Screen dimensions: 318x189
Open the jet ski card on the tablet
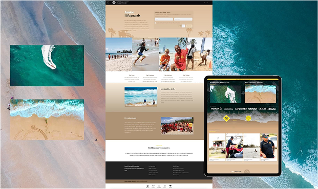click(x=225, y=94)
